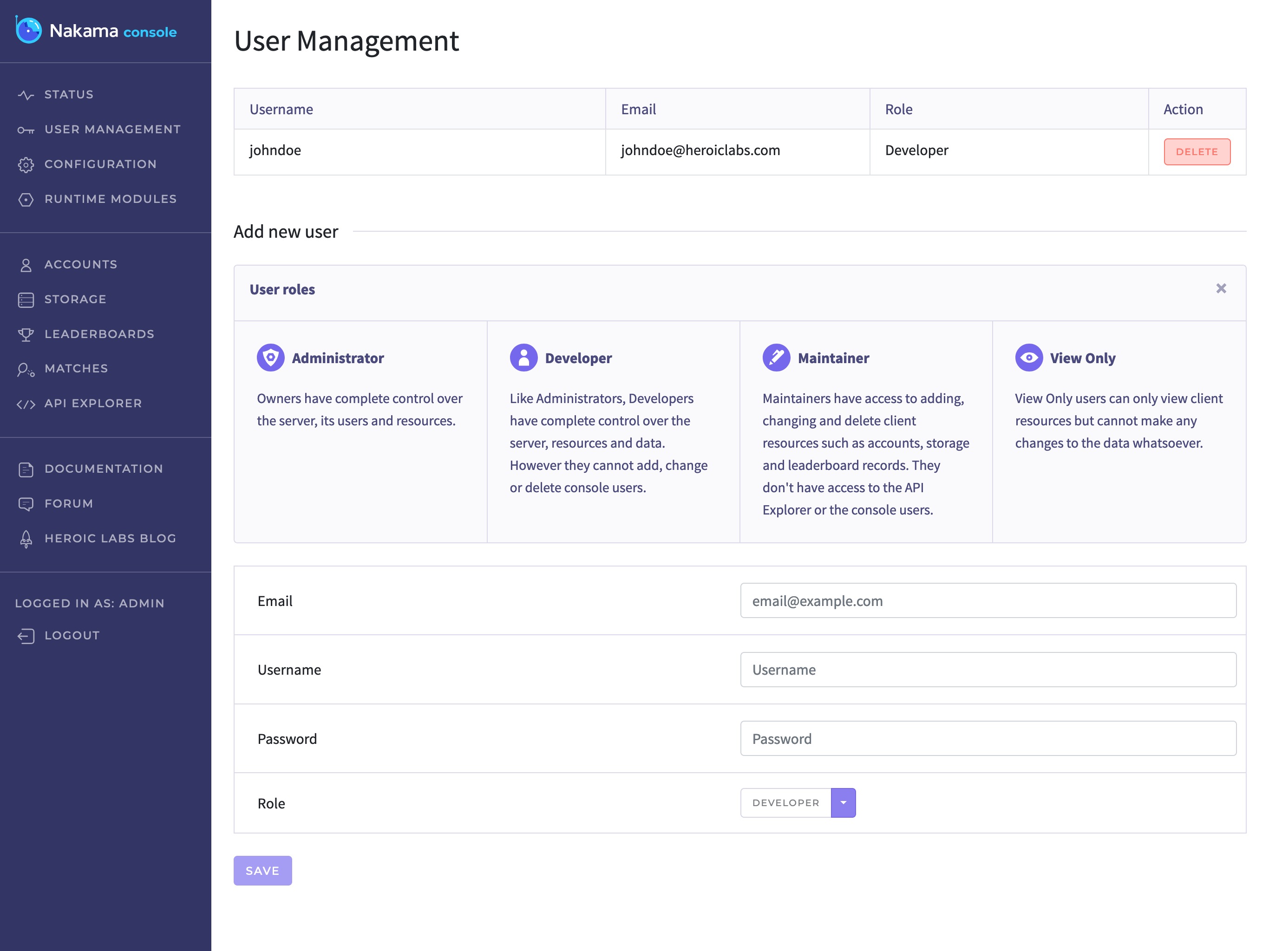Delete the johndoe user
Viewport: 1269px width, 951px height.
pyautogui.click(x=1196, y=152)
